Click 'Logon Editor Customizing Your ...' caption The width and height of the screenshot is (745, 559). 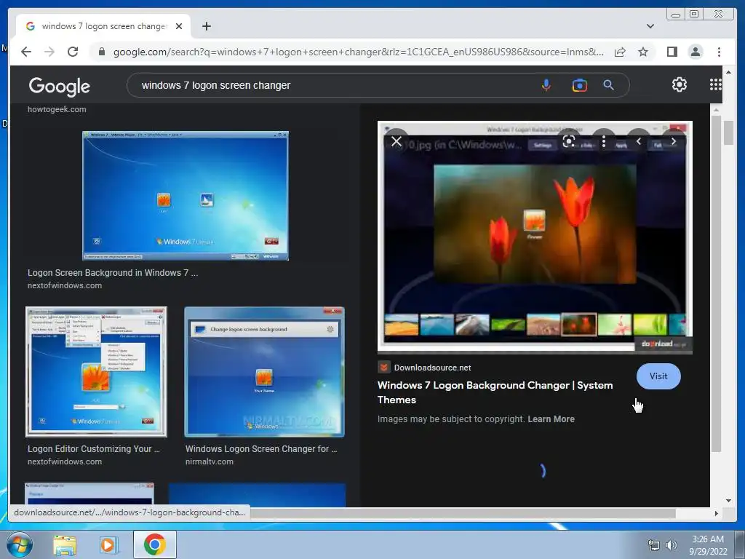coord(94,448)
